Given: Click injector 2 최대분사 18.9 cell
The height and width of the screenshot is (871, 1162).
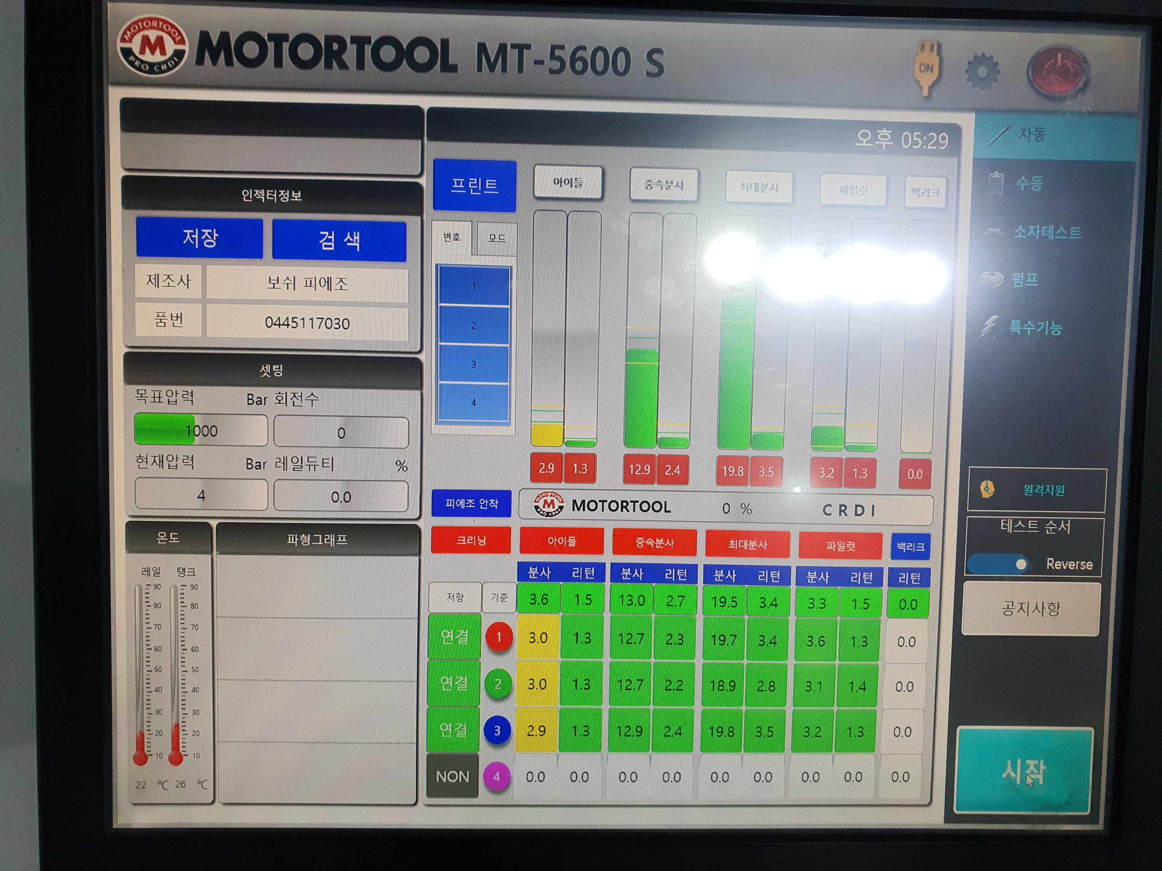Looking at the screenshot, I should (x=723, y=685).
